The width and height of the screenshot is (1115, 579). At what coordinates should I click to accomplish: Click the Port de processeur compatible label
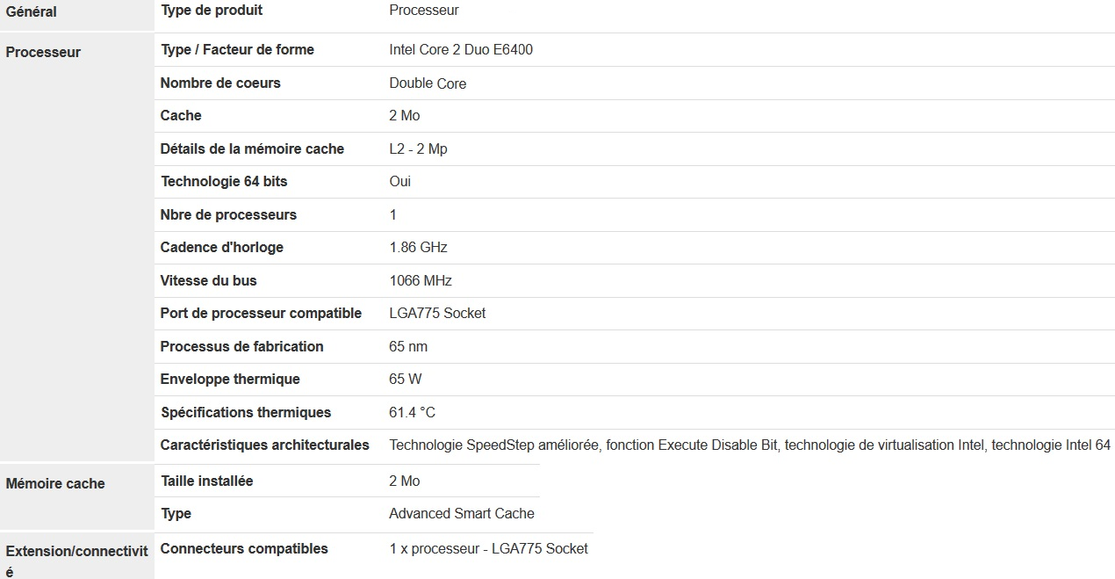[261, 314]
